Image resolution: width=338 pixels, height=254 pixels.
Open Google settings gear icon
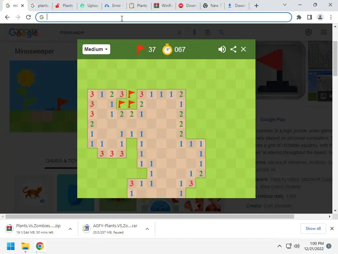(x=309, y=32)
